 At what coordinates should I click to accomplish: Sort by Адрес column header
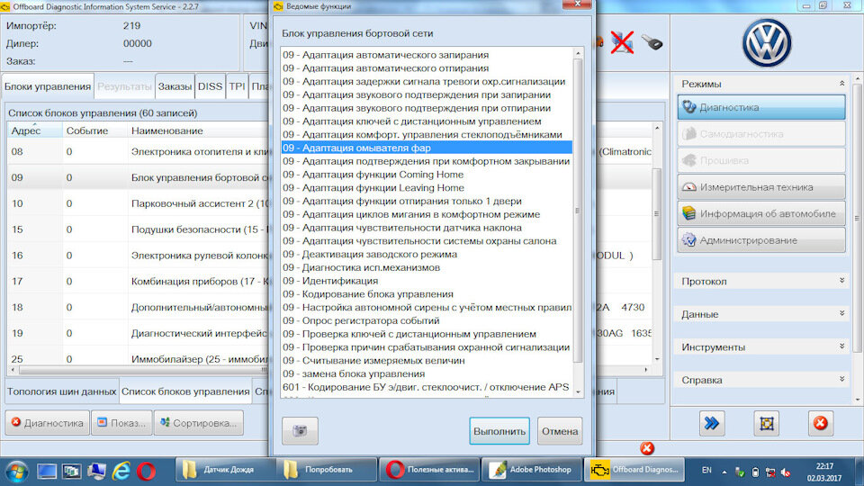point(34,130)
